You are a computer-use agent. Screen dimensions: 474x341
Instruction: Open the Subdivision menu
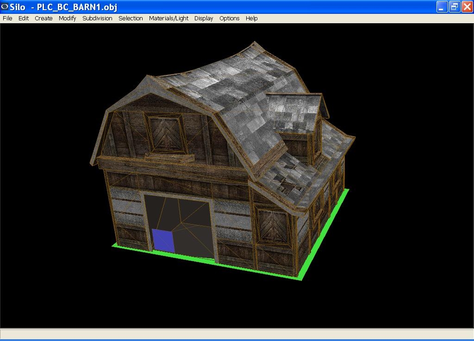click(x=97, y=18)
